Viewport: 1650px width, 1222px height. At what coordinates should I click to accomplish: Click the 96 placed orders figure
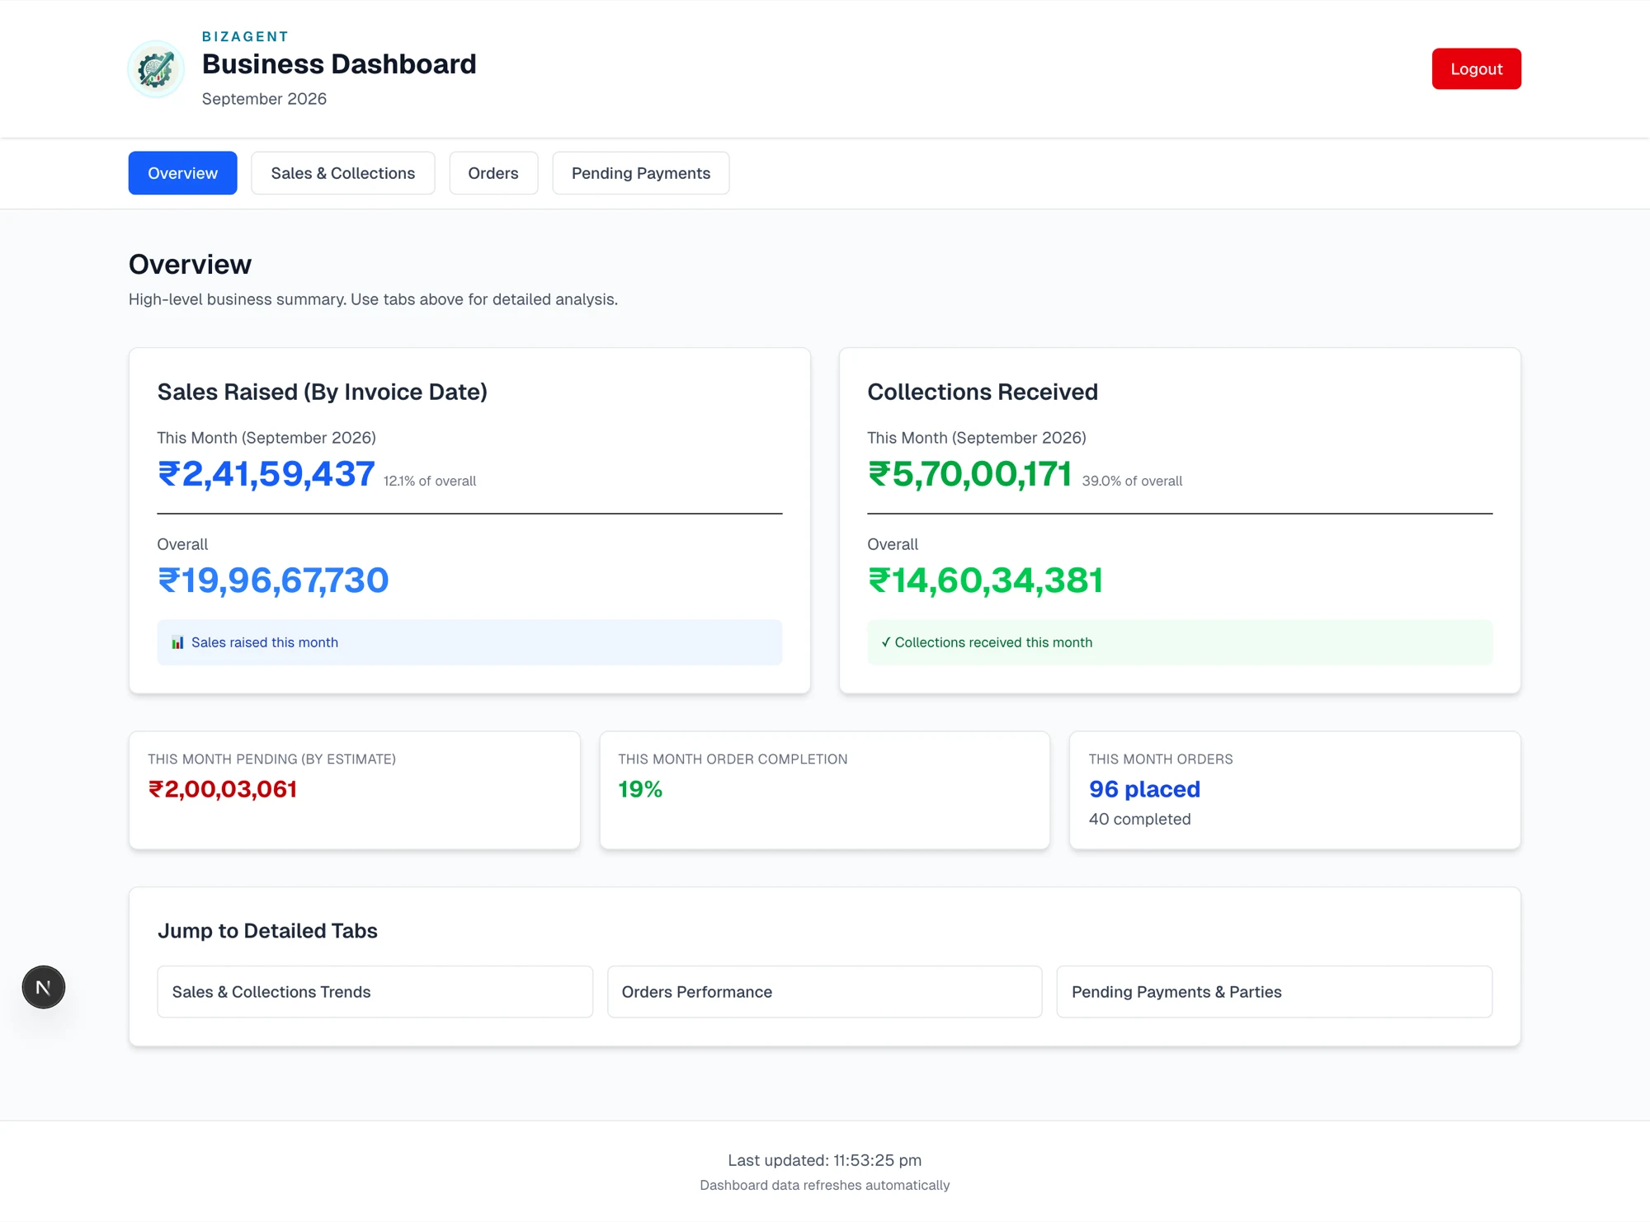coord(1144,790)
